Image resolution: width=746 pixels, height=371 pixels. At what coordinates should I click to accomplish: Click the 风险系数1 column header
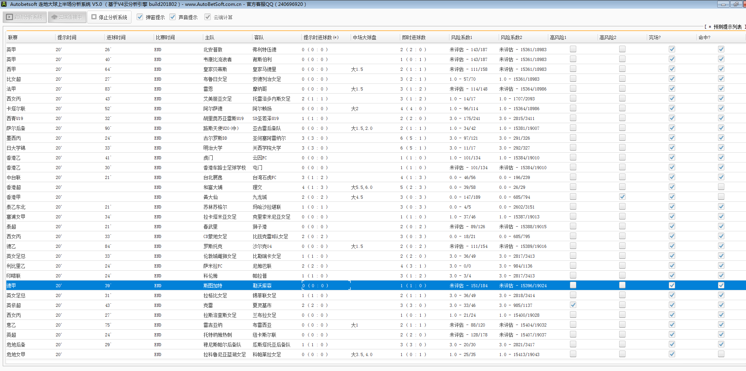click(x=461, y=37)
